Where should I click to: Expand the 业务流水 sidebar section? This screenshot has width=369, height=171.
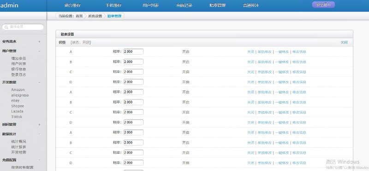(x=39, y=41)
